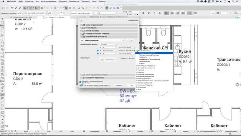This screenshot has width=241, height=136.
Task: Click the grid snap icon in toolbar
Action: [42, 8]
